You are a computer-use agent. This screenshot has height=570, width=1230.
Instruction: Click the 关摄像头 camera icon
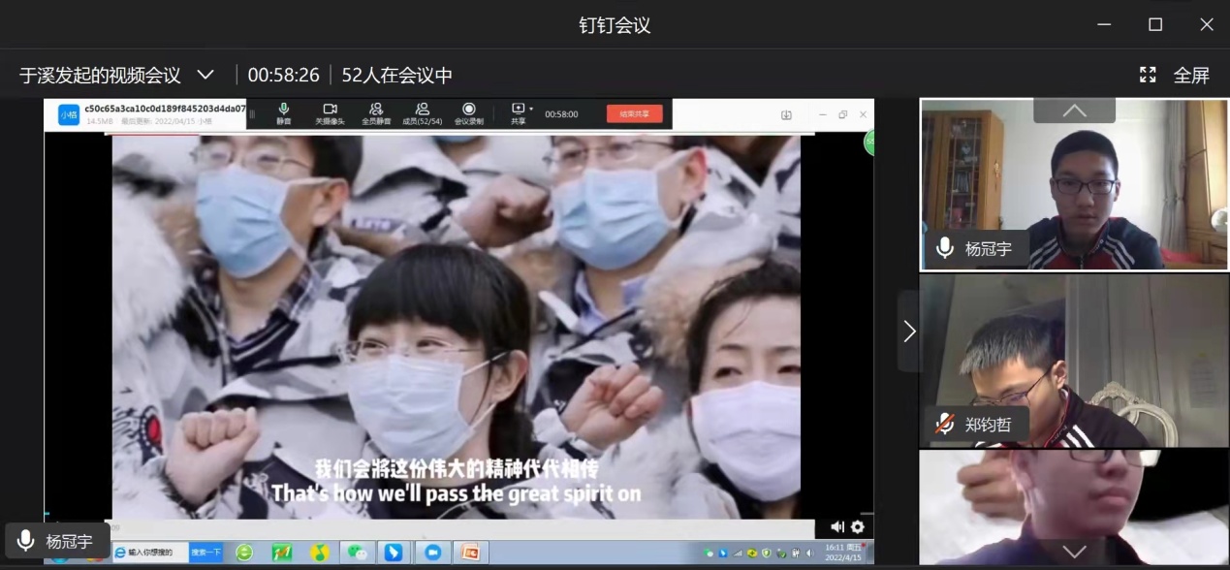(x=330, y=110)
